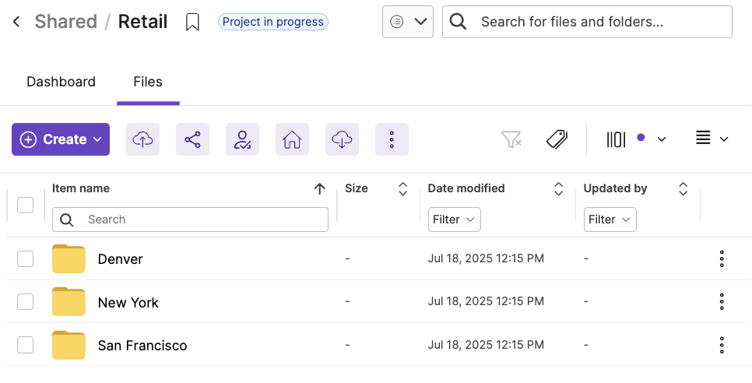Open the San Francisco row options menu
This screenshot has width=752, height=383.
pyautogui.click(x=722, y=345)
